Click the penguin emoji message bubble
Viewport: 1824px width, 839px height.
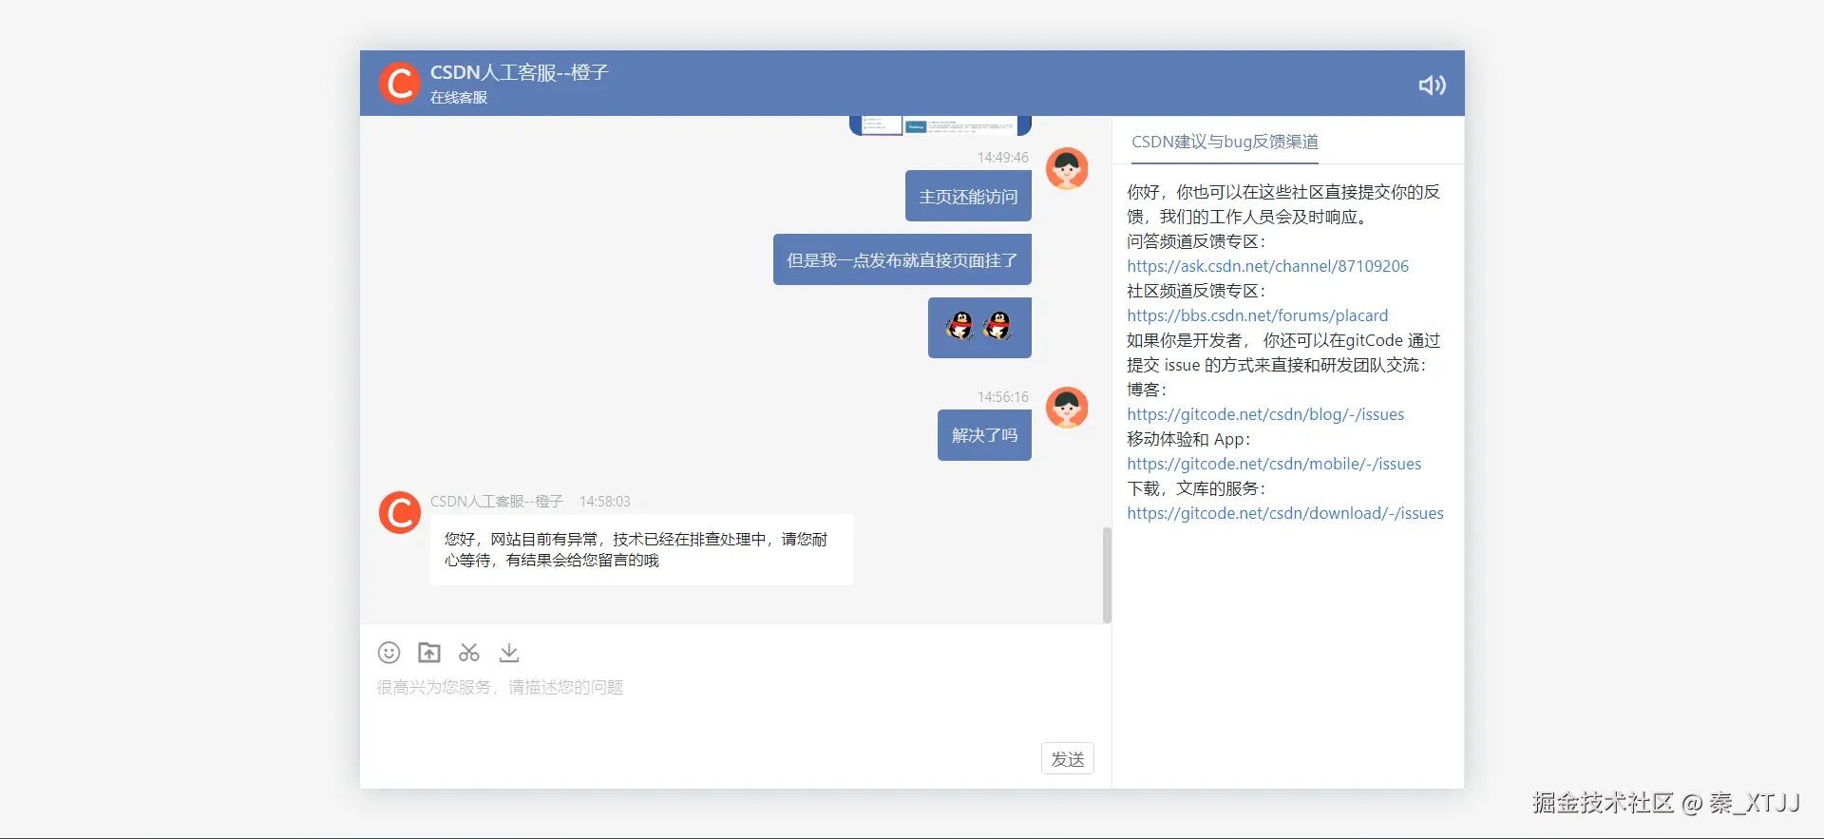pos(979,328)
